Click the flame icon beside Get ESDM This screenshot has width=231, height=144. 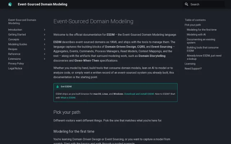[x=58, y=87]
